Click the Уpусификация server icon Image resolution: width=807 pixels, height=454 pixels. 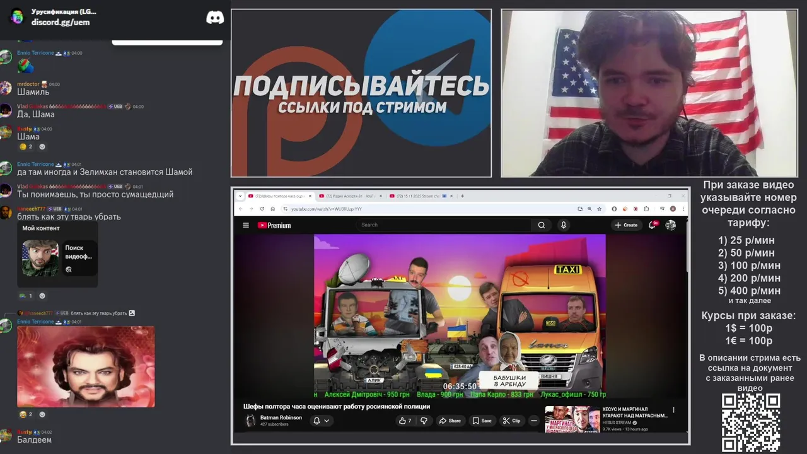coord(17,17)
